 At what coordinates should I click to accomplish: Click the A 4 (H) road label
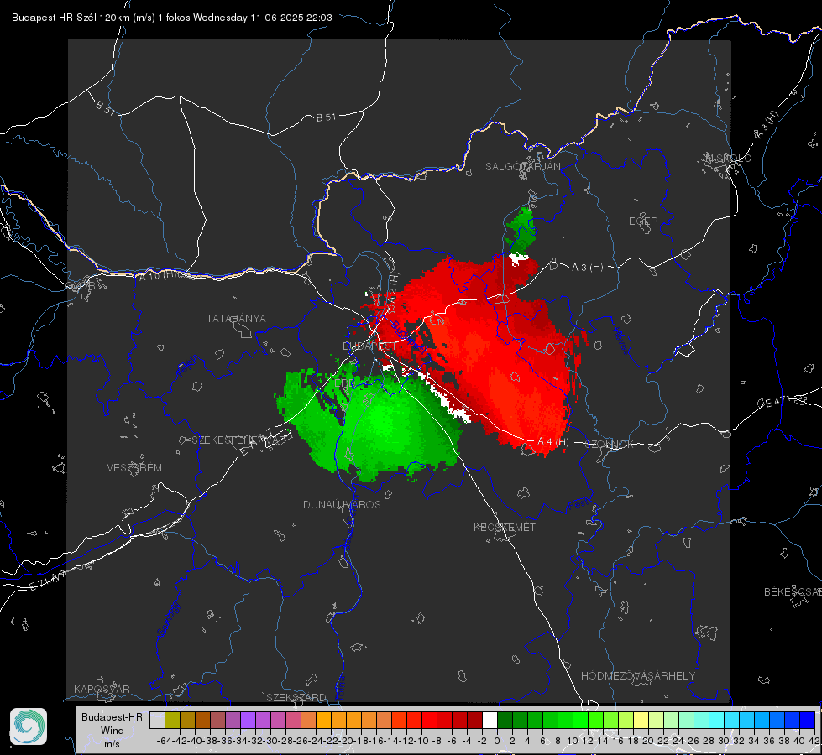tap(553, 442)
